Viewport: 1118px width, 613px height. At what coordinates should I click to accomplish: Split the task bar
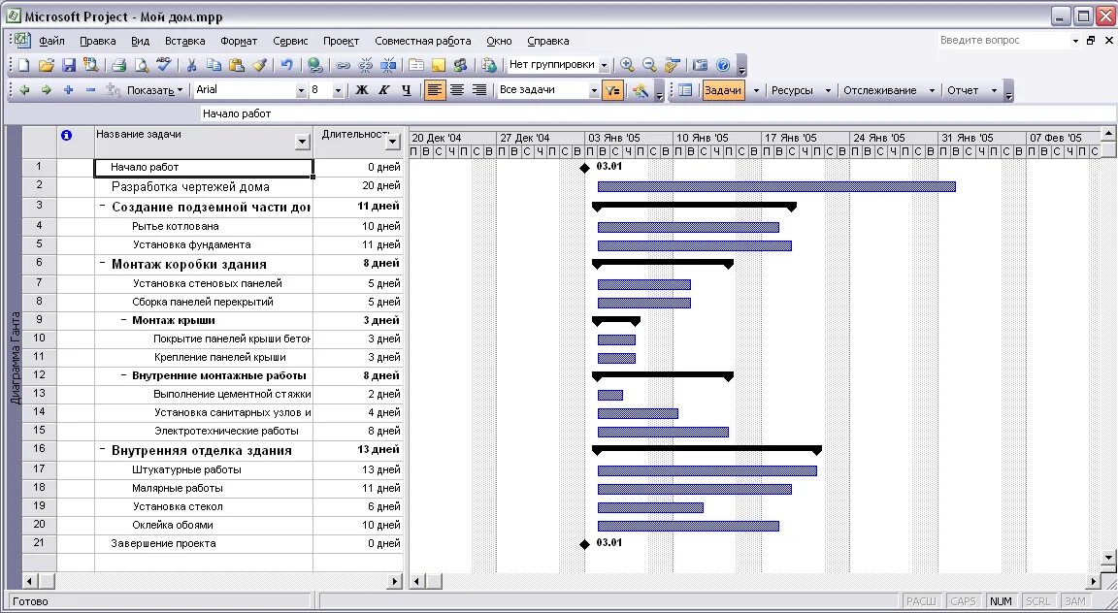point(388,65)
